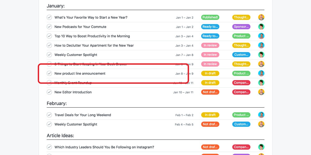Mark "What's Your Favorite Way to Start" complete

[x=49, y=17]
